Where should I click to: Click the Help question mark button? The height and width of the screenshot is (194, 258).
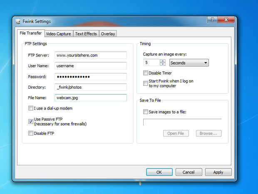click(212, 20)
